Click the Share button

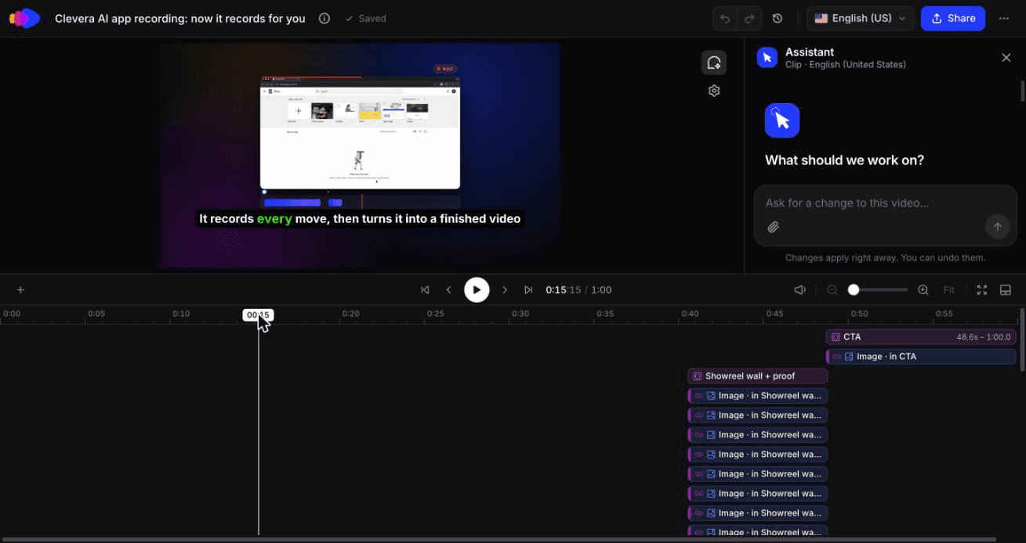click(952, 18)
